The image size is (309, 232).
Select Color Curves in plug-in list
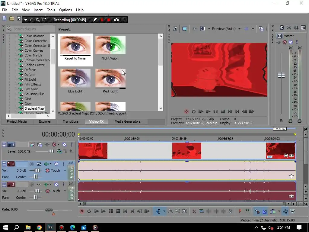pos(34,50)
